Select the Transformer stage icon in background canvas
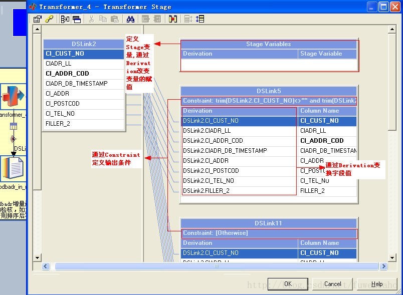Image resolution: width=403 pixels, height=295 pixels. coord(13,96)
